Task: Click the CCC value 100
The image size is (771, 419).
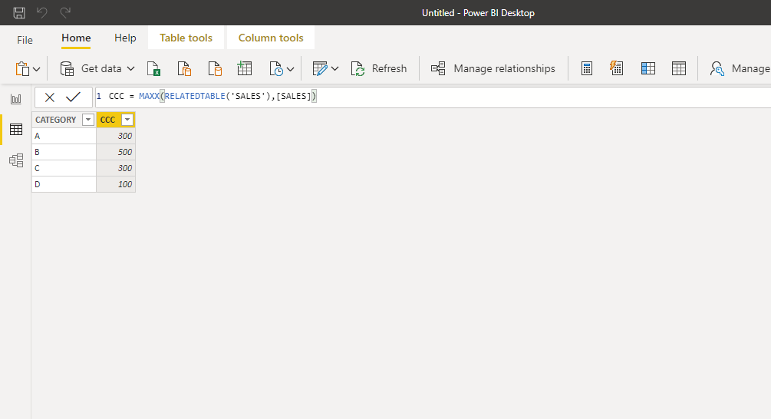Action: click(x=116, y=184)
